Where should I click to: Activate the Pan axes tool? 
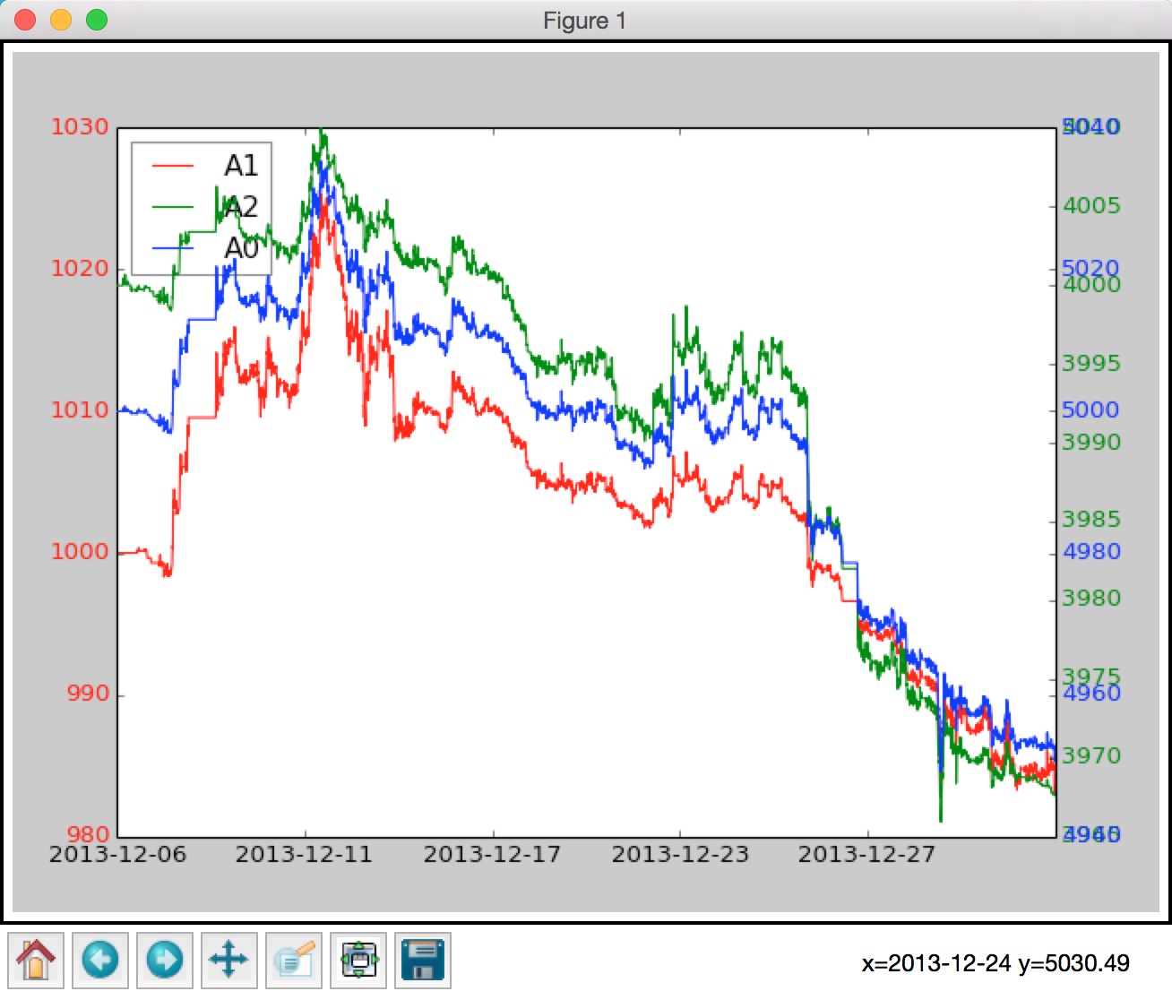(x=229, y=960)
